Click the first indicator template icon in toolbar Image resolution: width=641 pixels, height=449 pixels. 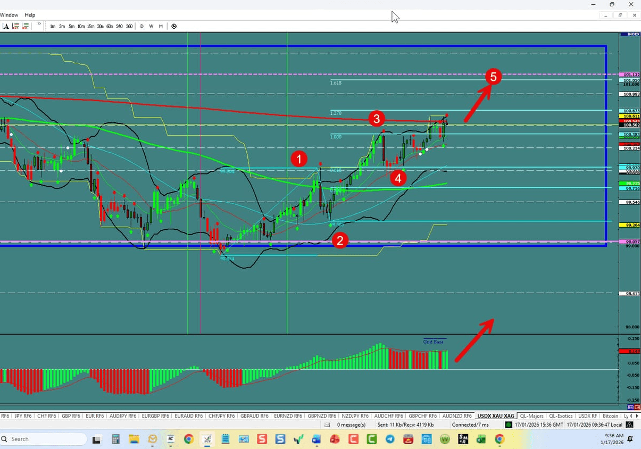click(x=15, y=26)
